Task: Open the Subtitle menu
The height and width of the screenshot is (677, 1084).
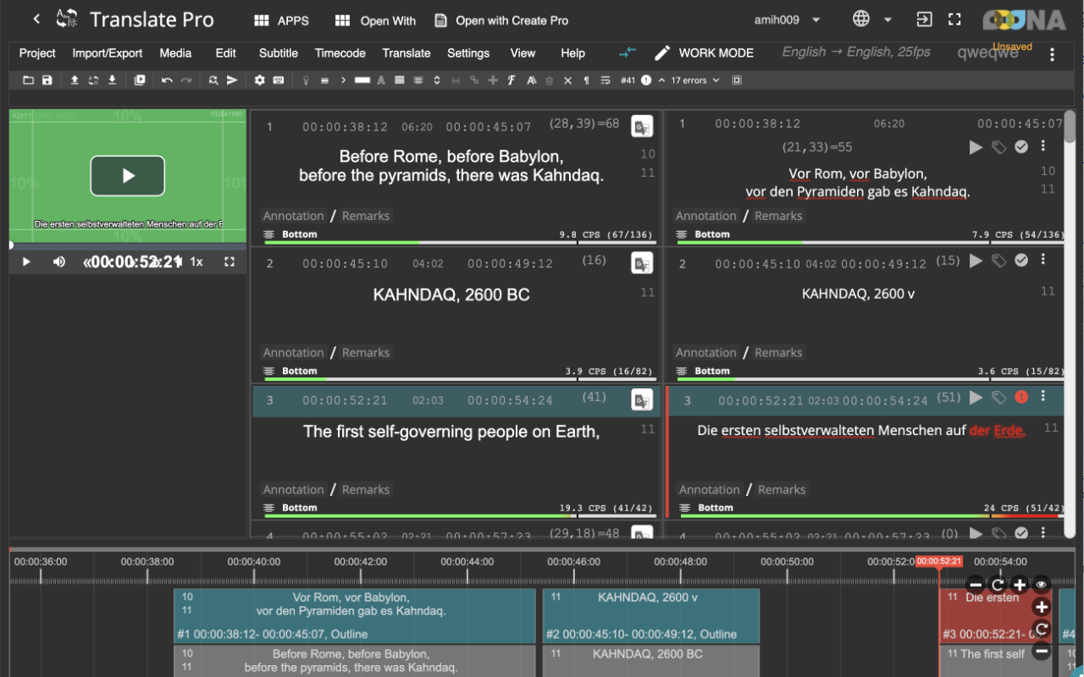Action: click(279, 52)
